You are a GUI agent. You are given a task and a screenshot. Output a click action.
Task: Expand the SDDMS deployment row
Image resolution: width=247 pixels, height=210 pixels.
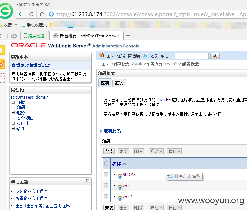[115, 174]
